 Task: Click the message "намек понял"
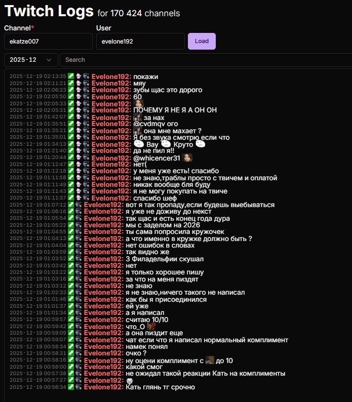coord(146,346)
